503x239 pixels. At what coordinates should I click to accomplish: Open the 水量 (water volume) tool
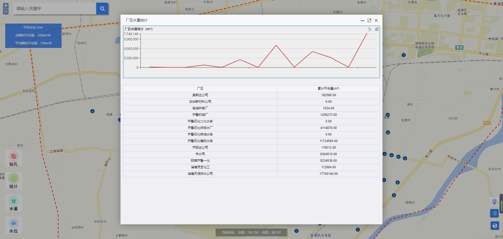tap(14, 203)
